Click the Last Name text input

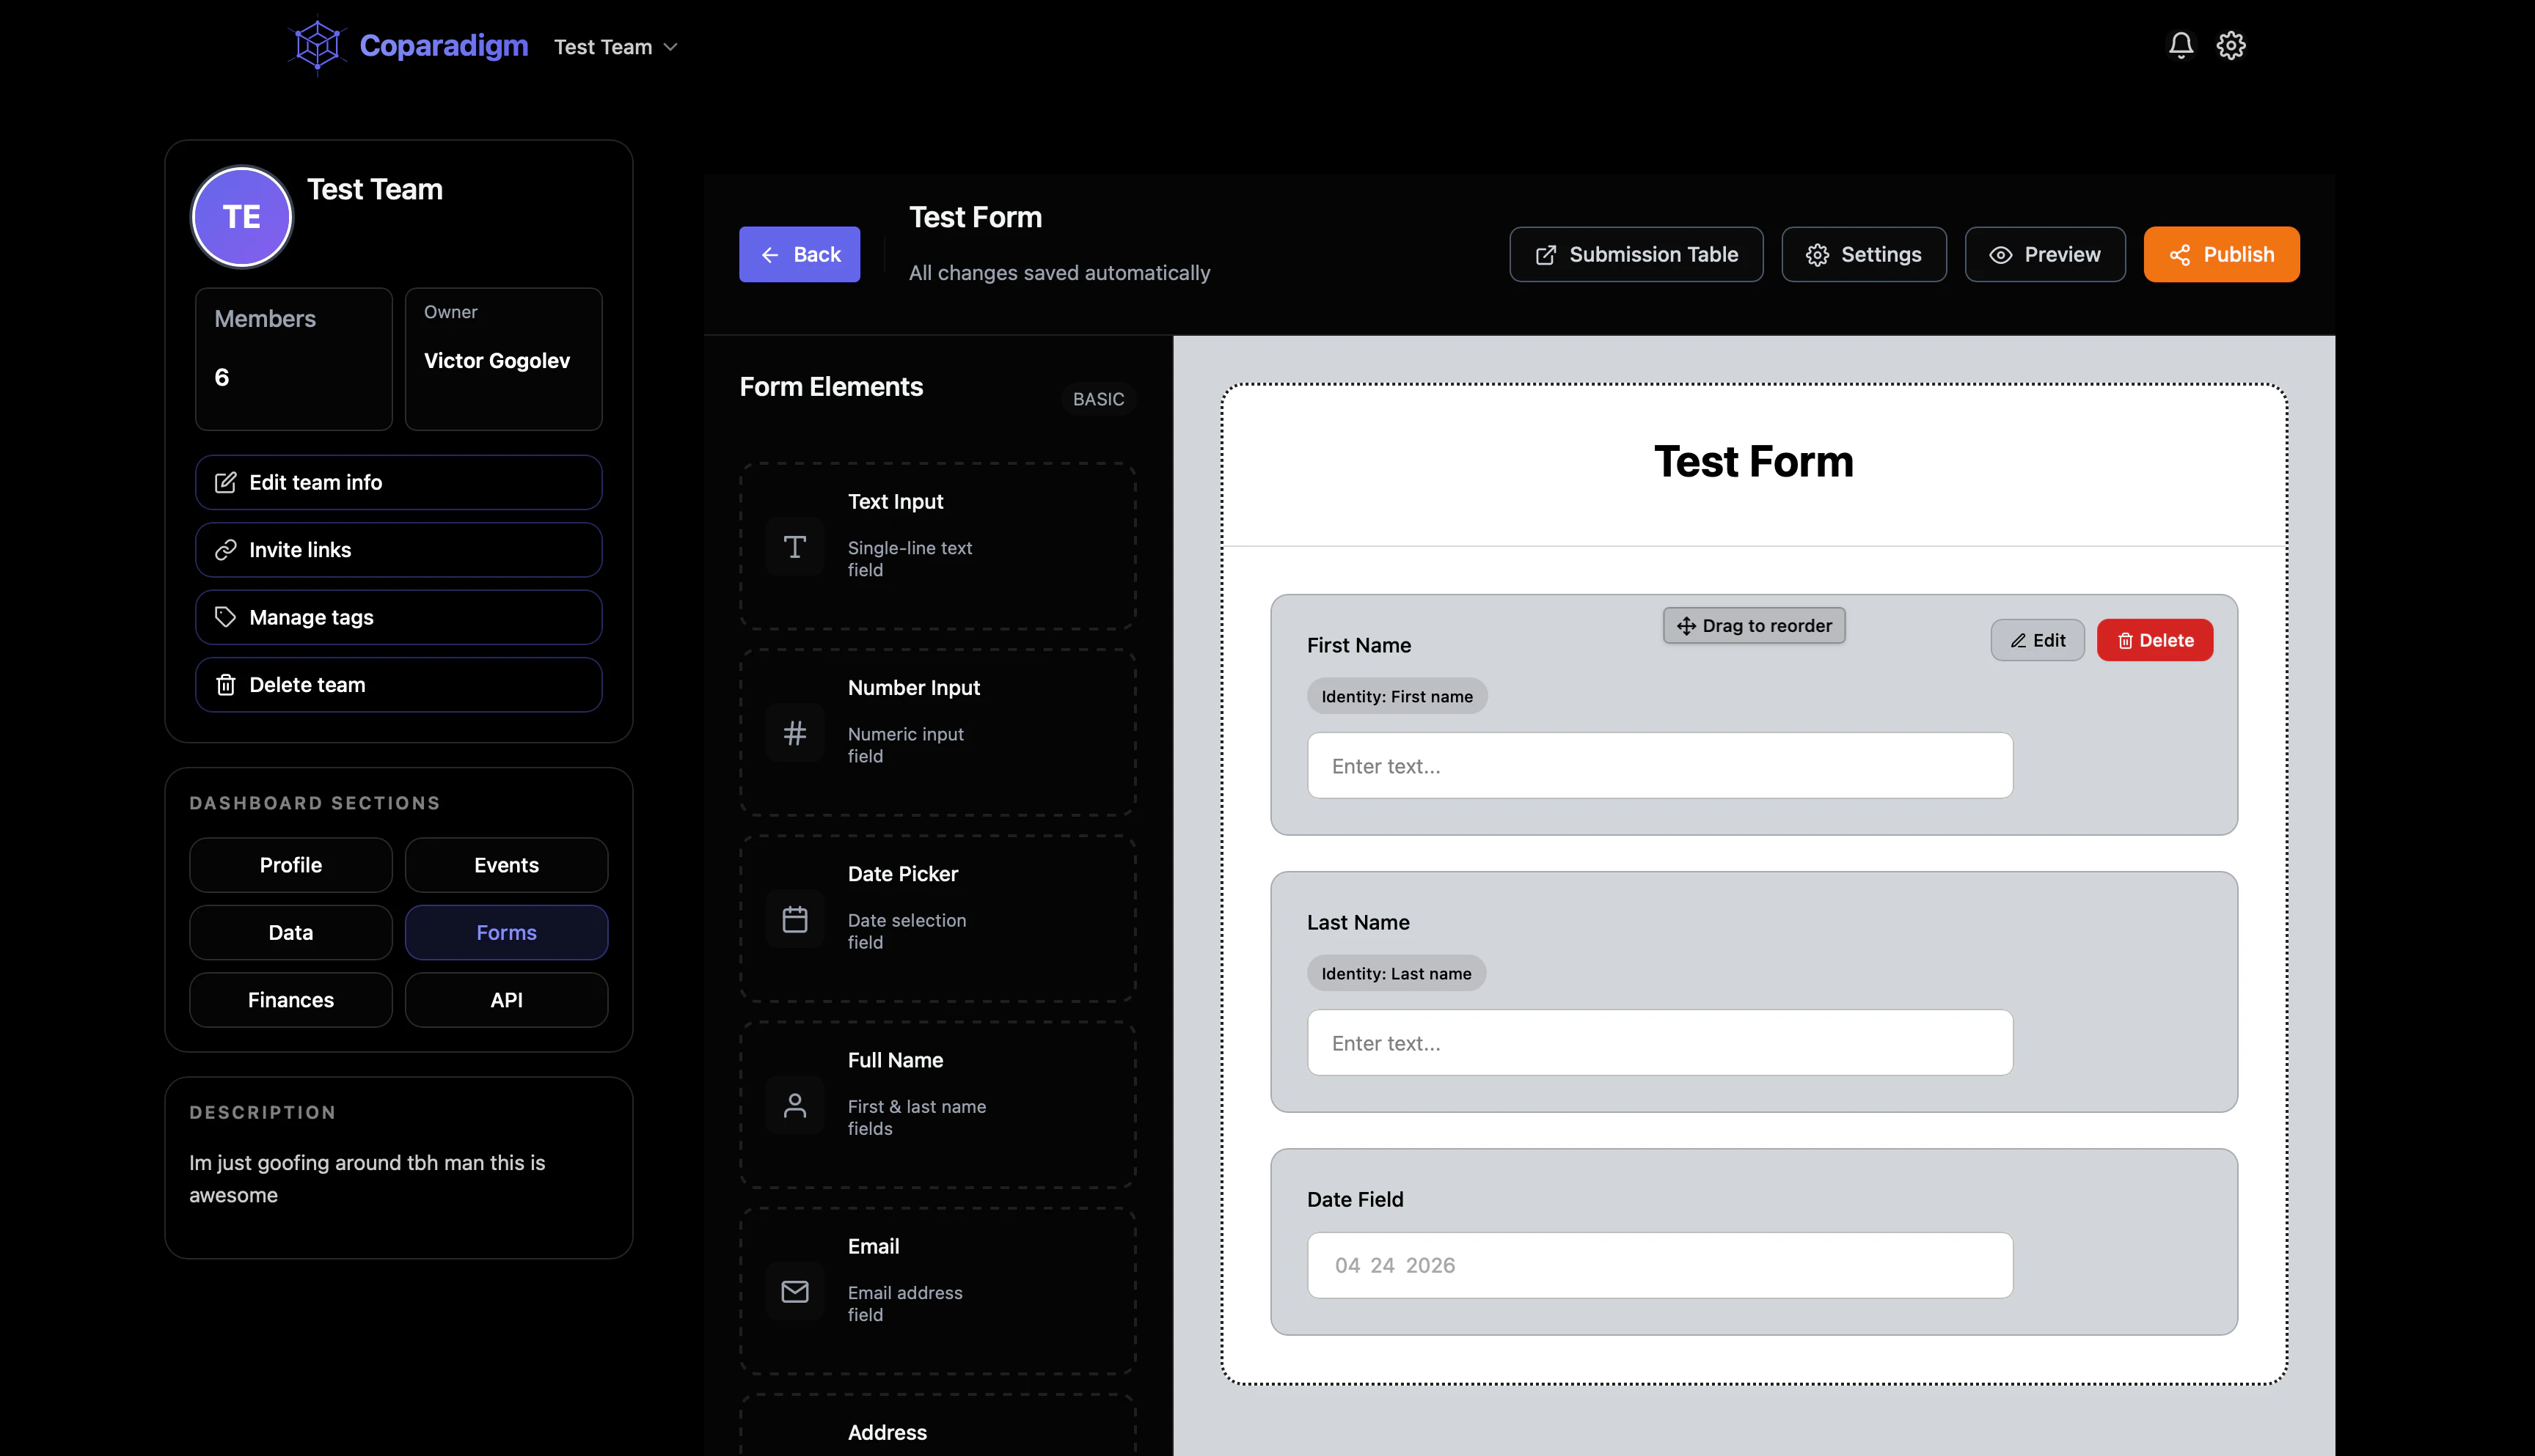tap(1660, 1043)
